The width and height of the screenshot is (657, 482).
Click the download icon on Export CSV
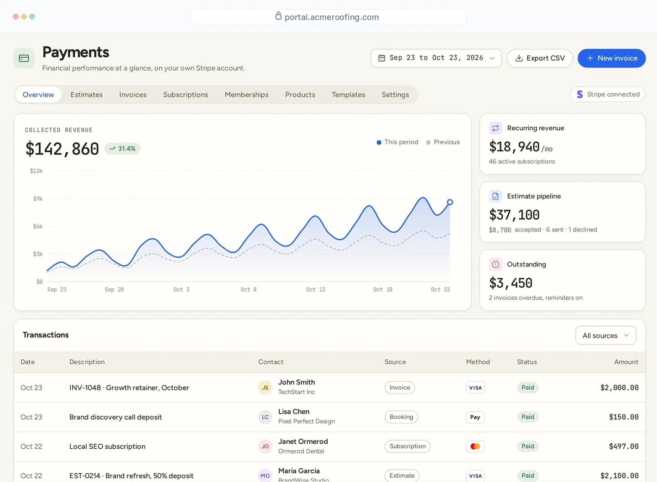pyautogui.click(x=519, y=58)
